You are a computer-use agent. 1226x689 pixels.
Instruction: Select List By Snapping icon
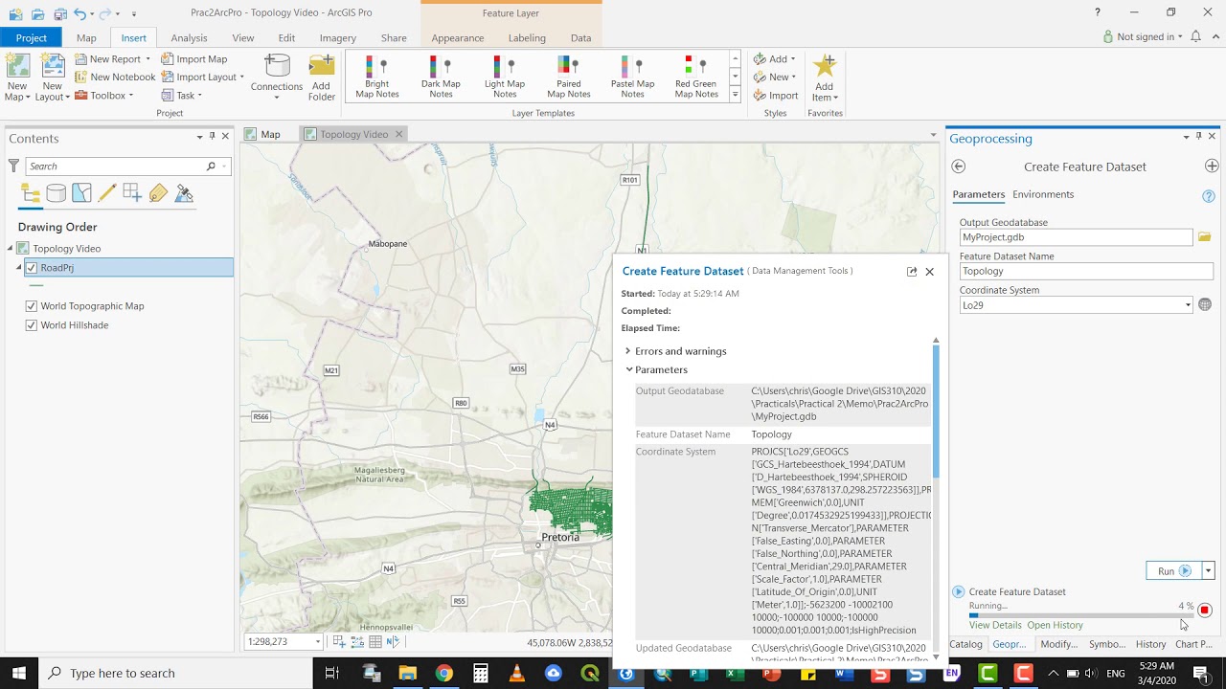tap(132, 194)
